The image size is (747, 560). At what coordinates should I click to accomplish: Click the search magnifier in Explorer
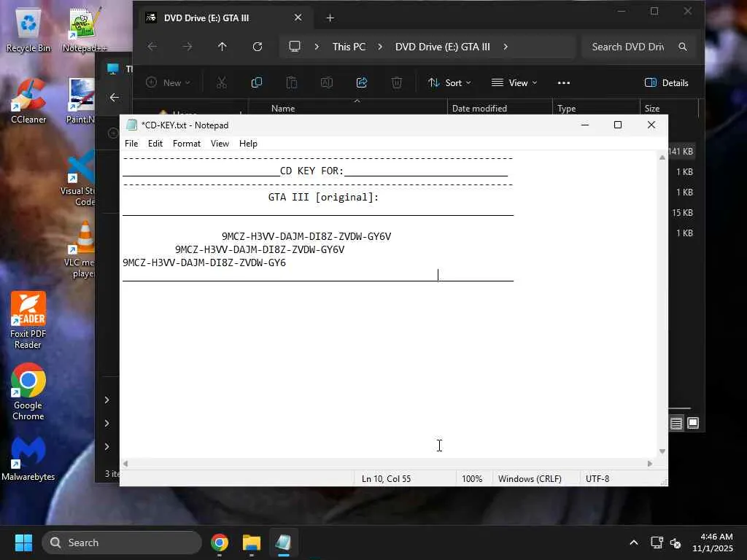683,47
